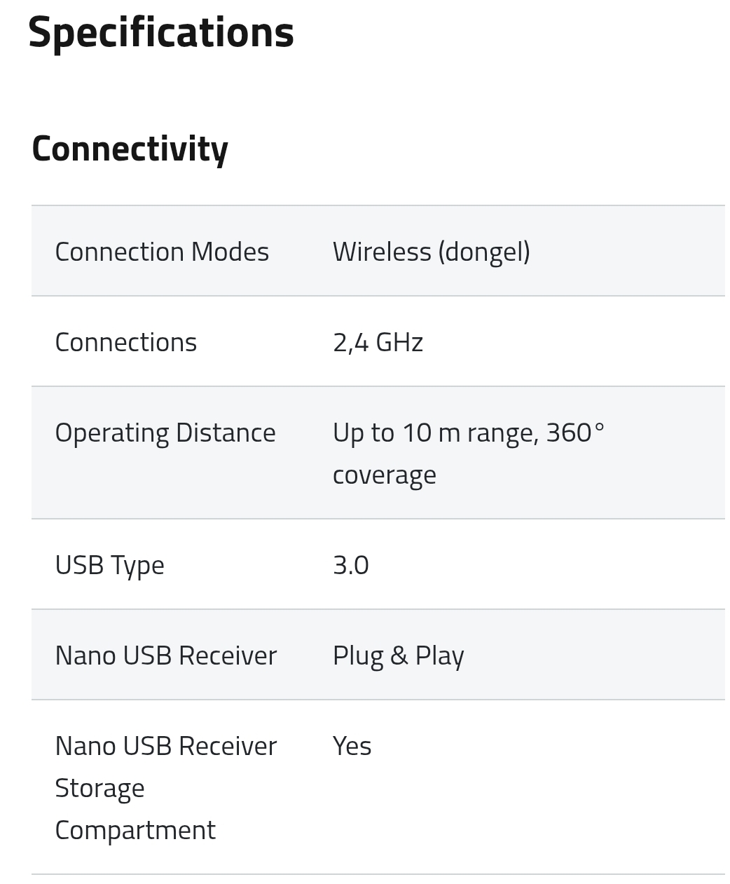Viewport: 730px width, 884px height.
Task: Click the GHz unit text
Action: [399, 342]
